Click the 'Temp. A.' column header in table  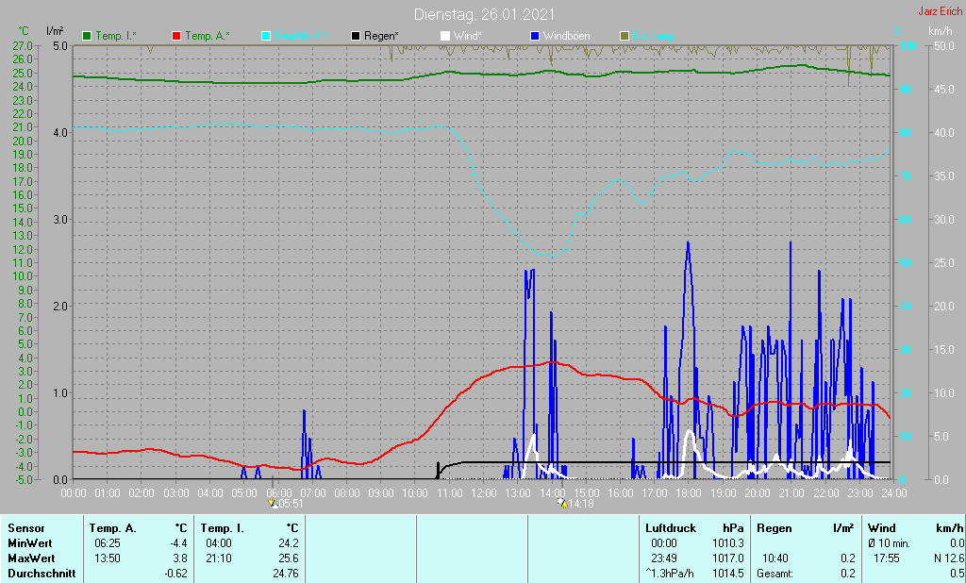(113, 528)
